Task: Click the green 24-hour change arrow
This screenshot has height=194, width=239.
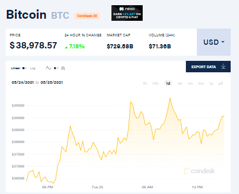Action: click(66, 47)
